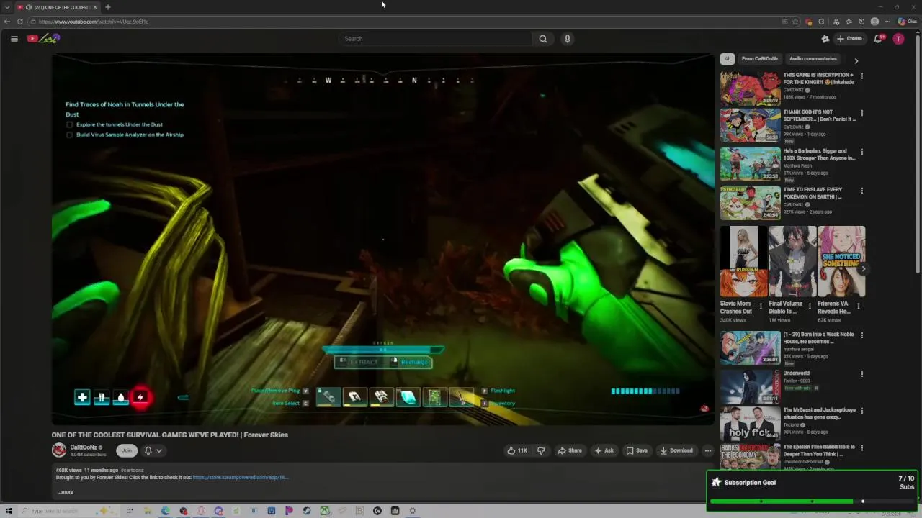The image size is (922, 518).
Task: Open options for the Inscryption video
Action: 862,76
